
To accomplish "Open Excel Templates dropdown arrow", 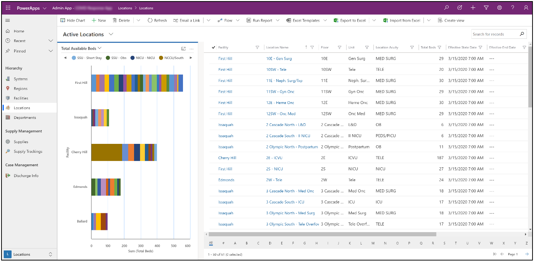I will (325, 20).
